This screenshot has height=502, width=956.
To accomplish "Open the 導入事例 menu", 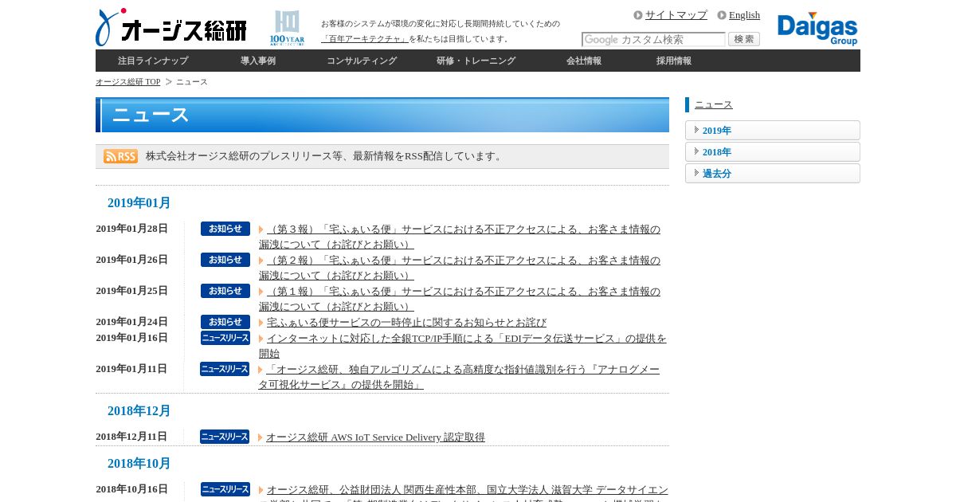I will pos(258,61).
